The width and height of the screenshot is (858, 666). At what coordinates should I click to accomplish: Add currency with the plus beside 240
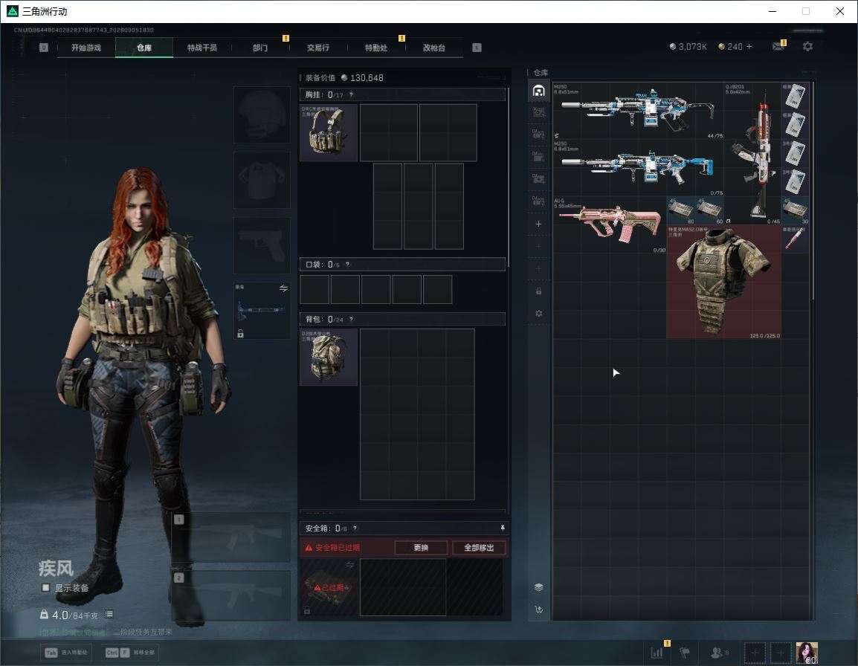(749, 47)
